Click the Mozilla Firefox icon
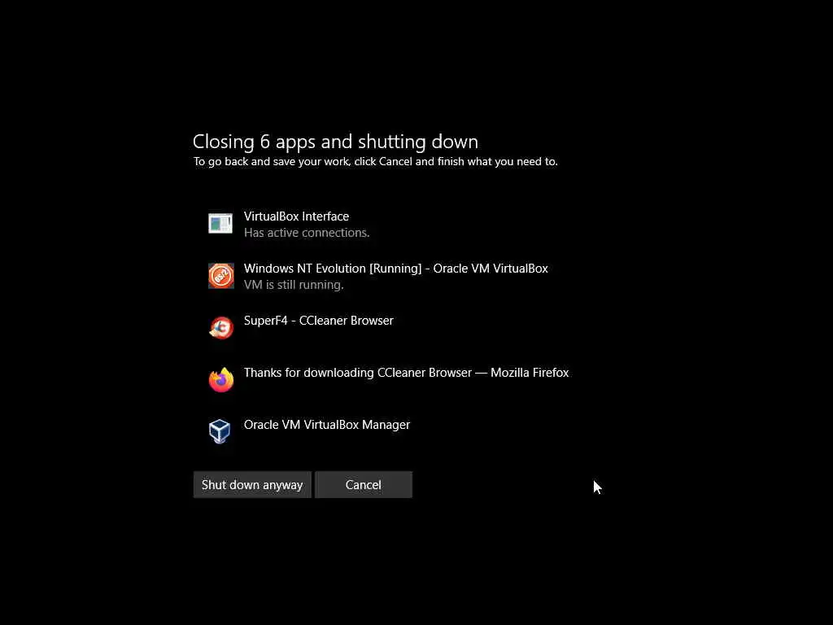 pyautogui.click(x=221, y=379)
